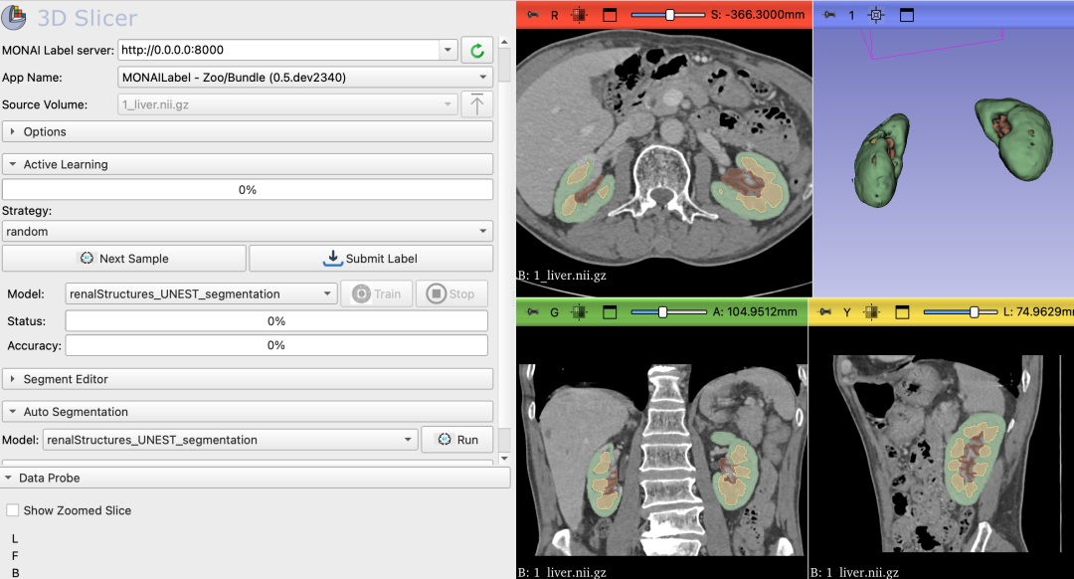Collapse the Data Probe section
Image resolution: width=1074 pixels, height=579 pixels.
255,478
